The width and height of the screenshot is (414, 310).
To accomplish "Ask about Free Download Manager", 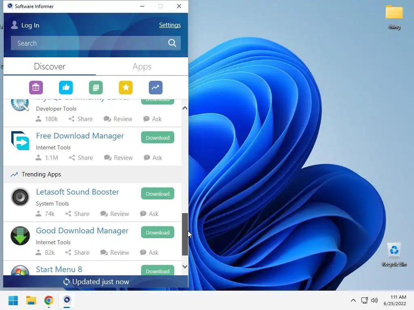I will 153,158.
